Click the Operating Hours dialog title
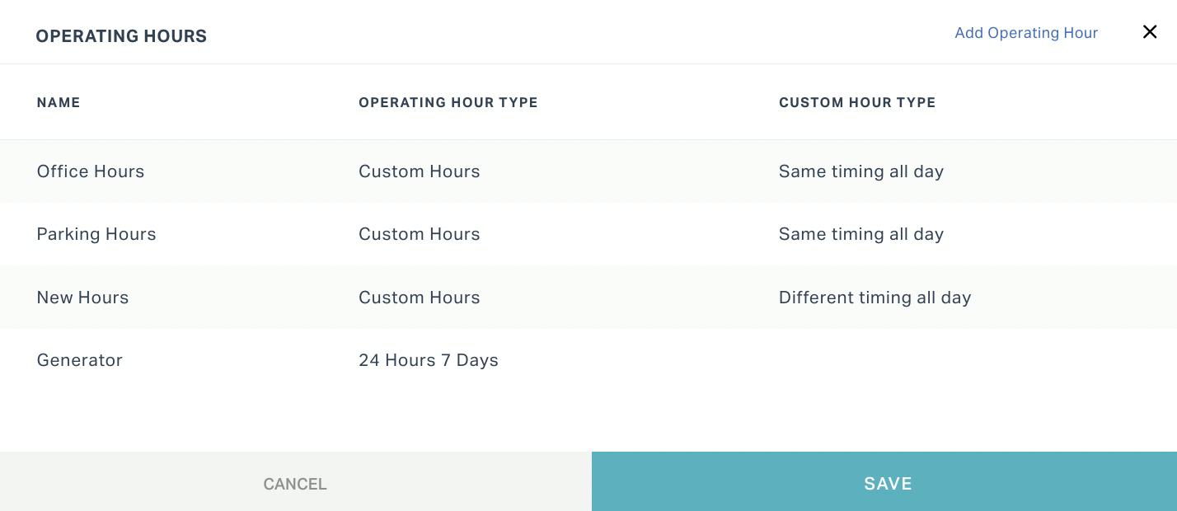Screen dimensions: 1177x511 (x=121, y=36)
